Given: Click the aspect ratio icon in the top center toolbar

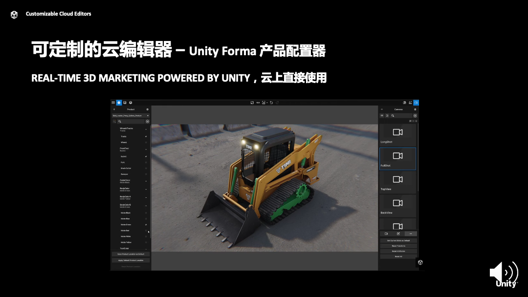Looking at the screenshot, I should (252, 103).
